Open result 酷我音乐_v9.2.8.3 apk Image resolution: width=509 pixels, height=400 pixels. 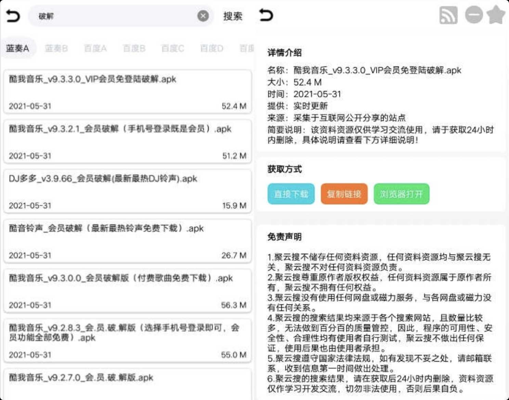[128, 341]
